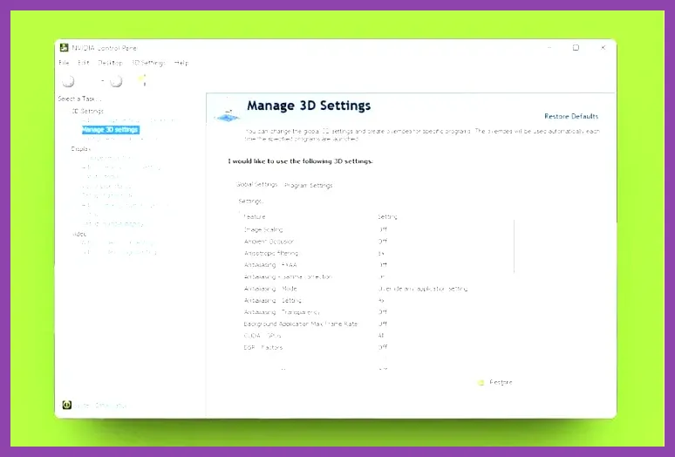The height and width of the screenshot is (457, 675).
Task: Open the CUDA - GPUs All value
Action: point(381,336)
